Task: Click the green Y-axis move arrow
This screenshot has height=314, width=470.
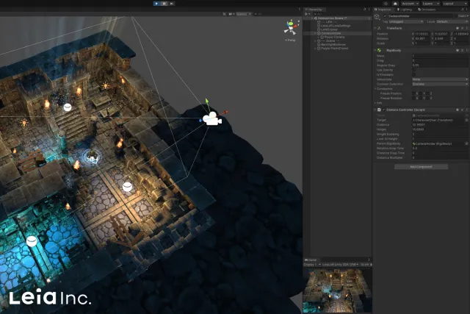Action: 207,101
